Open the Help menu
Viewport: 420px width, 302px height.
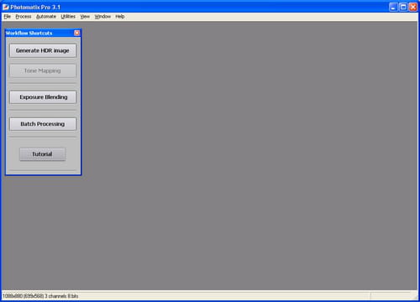120,17
